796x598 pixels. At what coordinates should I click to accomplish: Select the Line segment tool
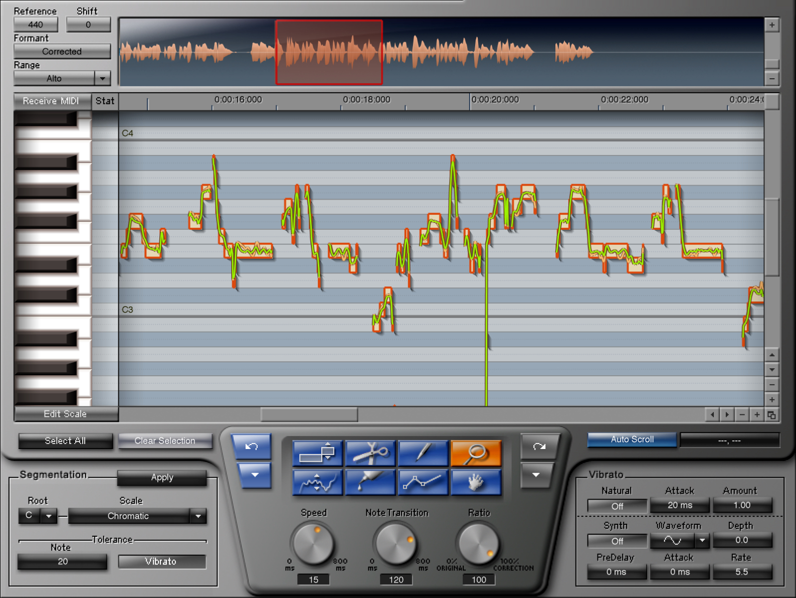point(423,482)
